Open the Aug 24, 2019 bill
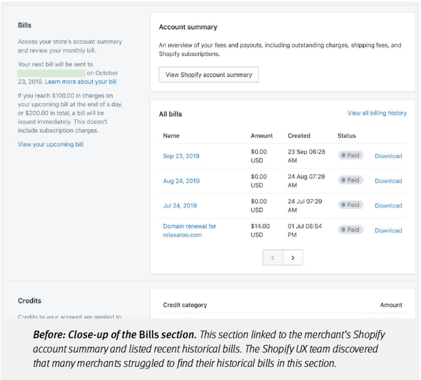The image size is (421, 380). 181,181
